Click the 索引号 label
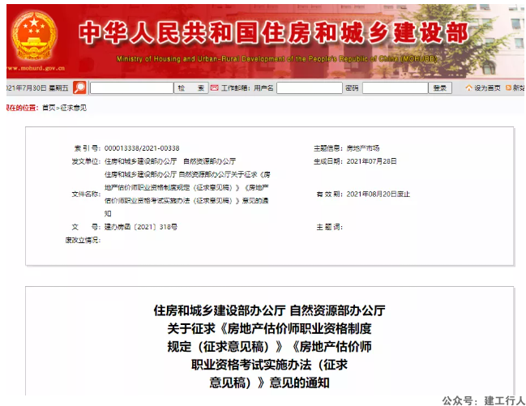 click(x=87, y=148)
